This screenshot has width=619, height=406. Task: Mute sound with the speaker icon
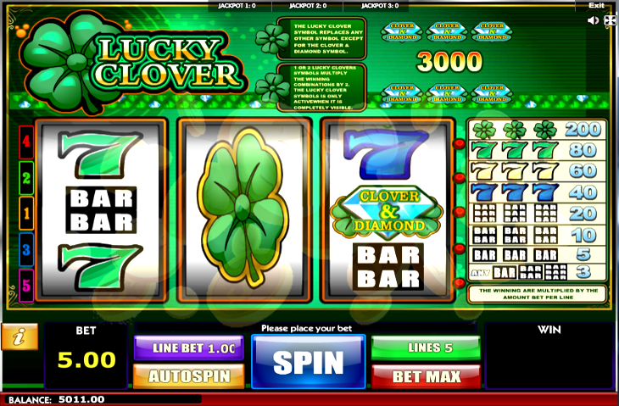pos(593,20)
